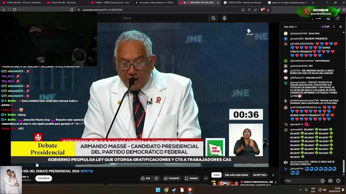The height and width of the screenshot is (194, 346).
Task: Like the video with 599 likes
Action: (x=145, y=178)
